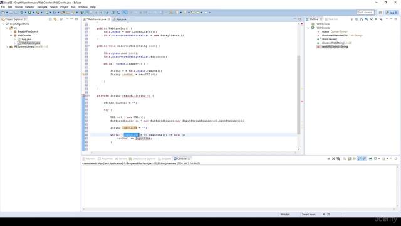Viewport: 401px width, 226px height.
Task: Expand the BreadthFirstSearch package
Action: coord(11,31)
